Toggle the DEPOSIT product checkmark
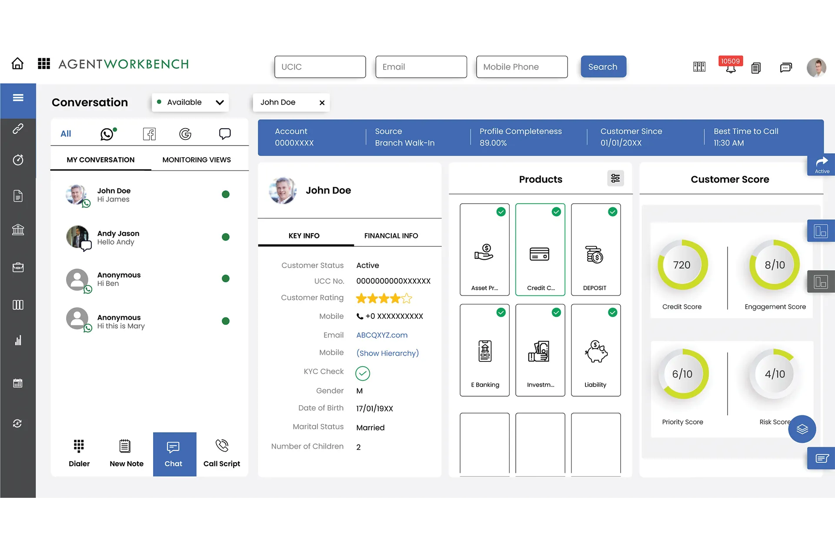Image resolution: width=835 pixels, height=543 pixels. (x=612, y=212)
